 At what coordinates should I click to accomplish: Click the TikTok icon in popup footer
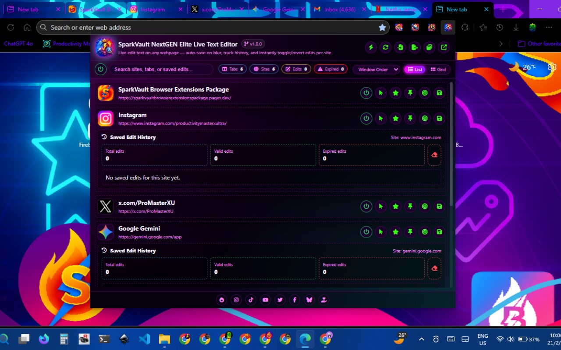pos(251,300)
